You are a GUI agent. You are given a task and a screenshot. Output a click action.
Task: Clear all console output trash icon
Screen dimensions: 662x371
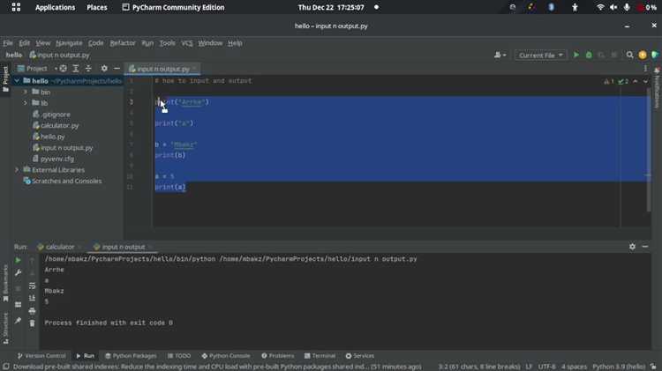[x=32, y=323]
